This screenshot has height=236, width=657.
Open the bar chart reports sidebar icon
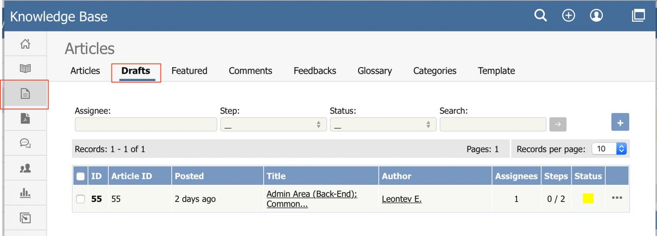point(25,193)
